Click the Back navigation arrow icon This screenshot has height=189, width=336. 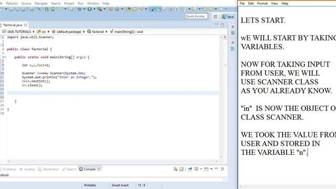(211, 9)
